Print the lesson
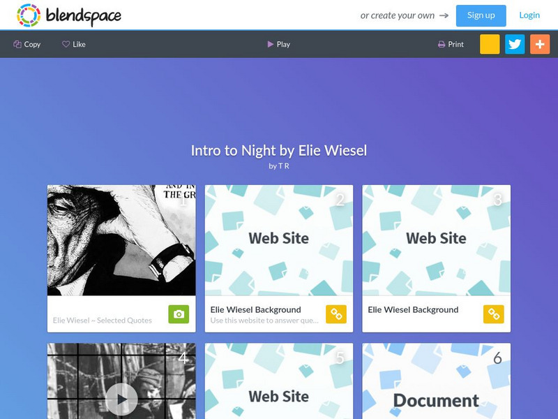 451,44
